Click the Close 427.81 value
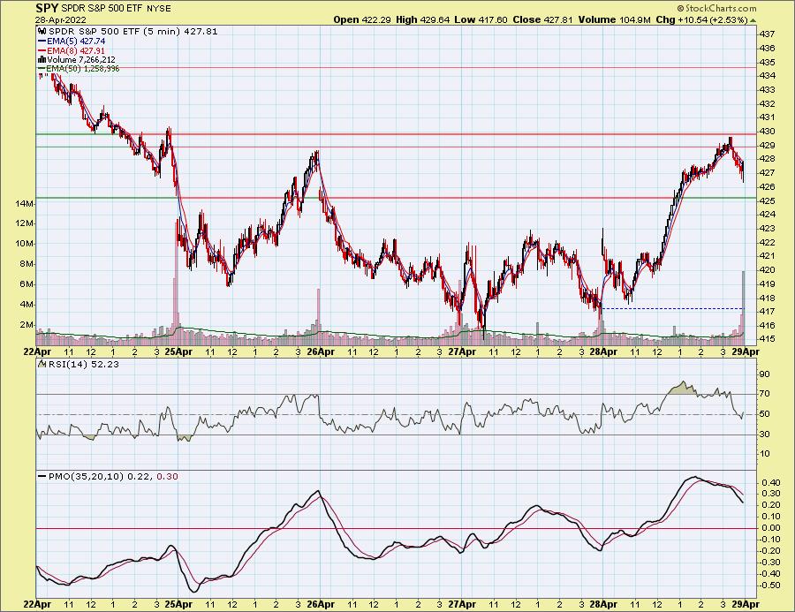This screenshot has height=612, width=795. [542, 19]
